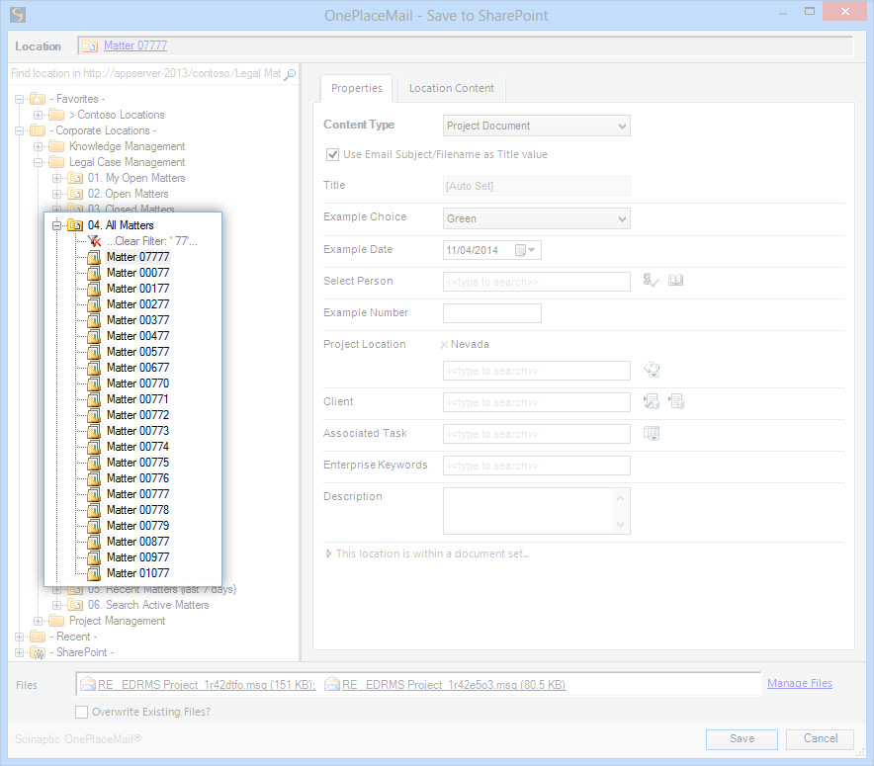
Task: Open the Matter 07777 location link
Action: (135, 45)
